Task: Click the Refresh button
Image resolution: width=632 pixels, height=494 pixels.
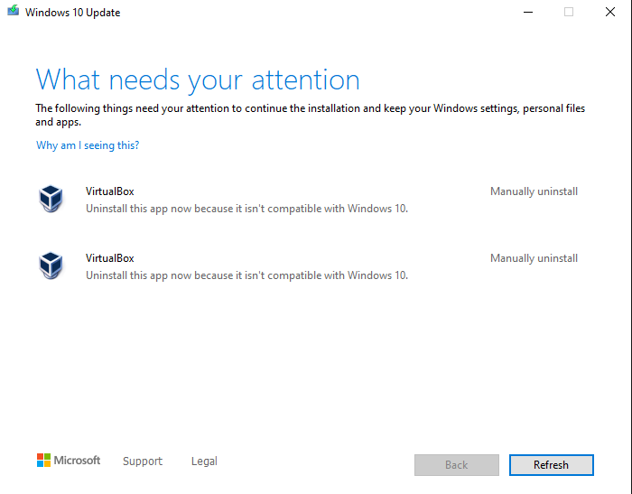Action: click(551, 465)
